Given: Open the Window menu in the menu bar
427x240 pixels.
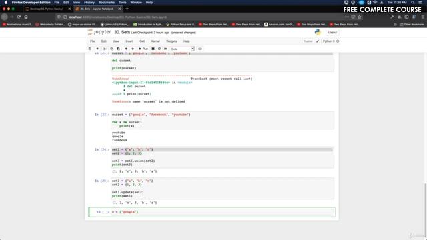Looking at the screenshot, I should pyautogui.click(x=136, y=3).
